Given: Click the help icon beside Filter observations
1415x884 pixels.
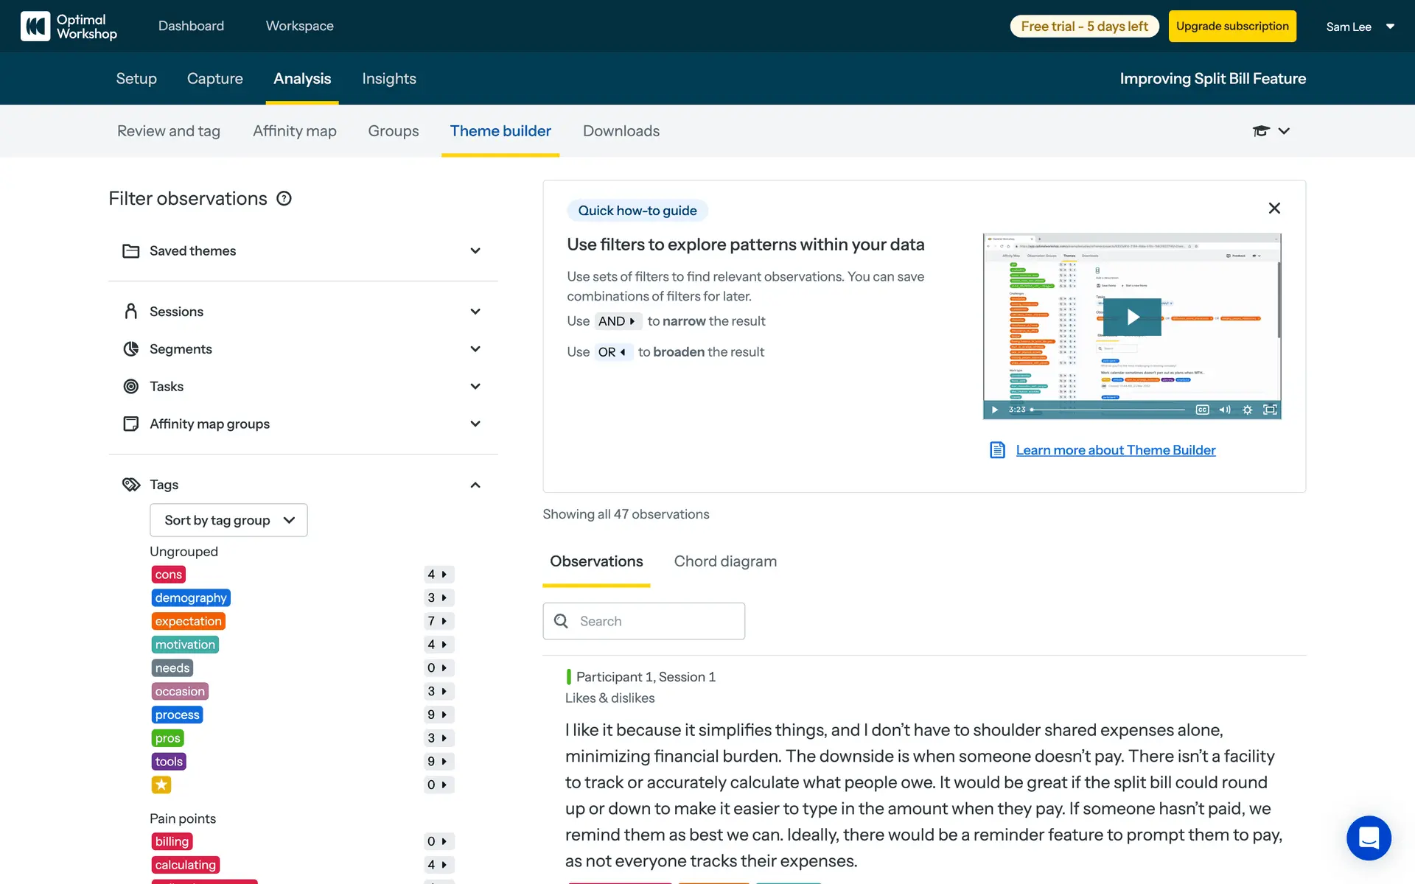Looking at the screenshot, I should [x=284, y=198].
